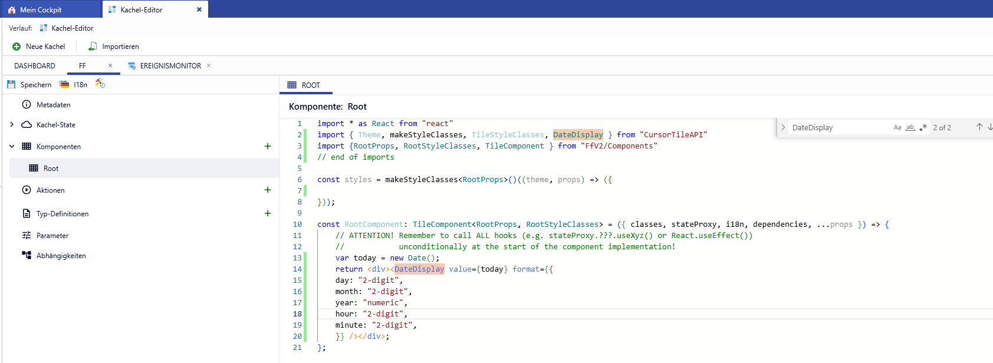Add a new Komponente with plus icon

[x=268, y=146]
